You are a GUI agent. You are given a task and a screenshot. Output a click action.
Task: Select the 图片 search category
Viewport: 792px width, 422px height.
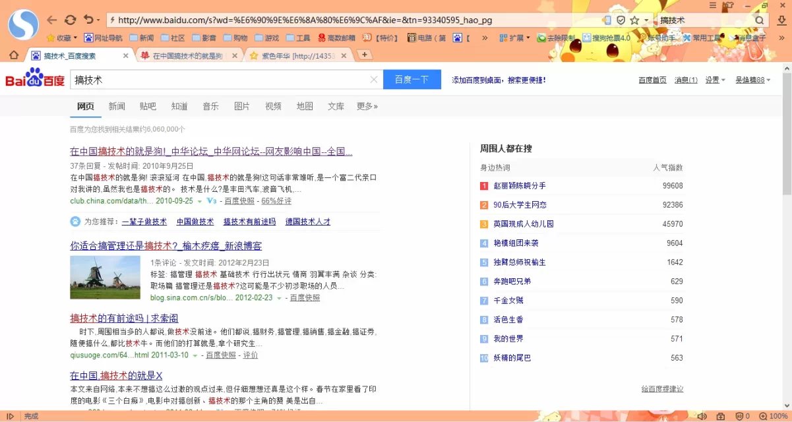tap(242, 106)
